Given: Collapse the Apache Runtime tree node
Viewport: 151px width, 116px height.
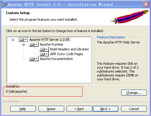Looking at the screenshot, I should click(x=23, y=44).
